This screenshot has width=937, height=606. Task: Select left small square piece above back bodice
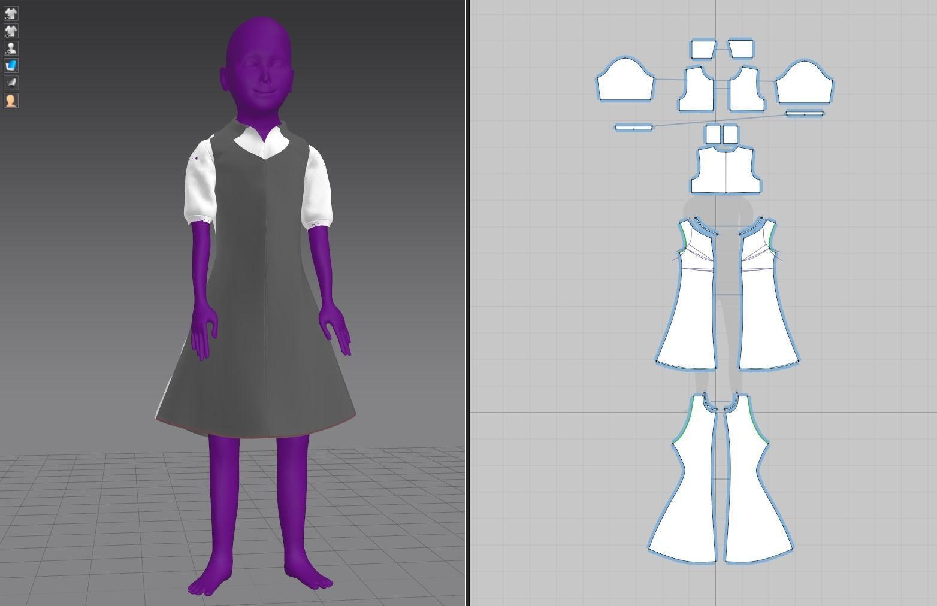713,135
